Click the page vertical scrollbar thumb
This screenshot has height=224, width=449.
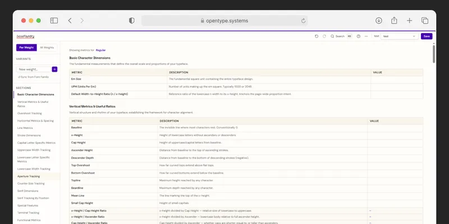click(434, 54)
